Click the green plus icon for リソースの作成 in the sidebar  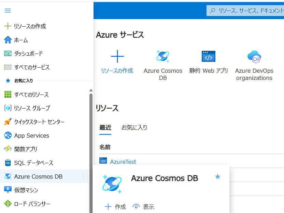[8, 26]
